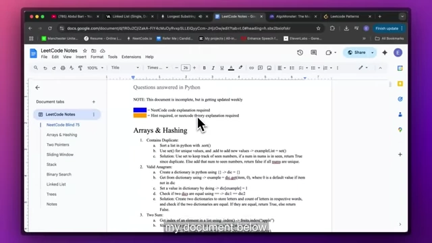Open the zoom 100% dropdown
This screenshot has width=432, height=243.
coord(95,67)
